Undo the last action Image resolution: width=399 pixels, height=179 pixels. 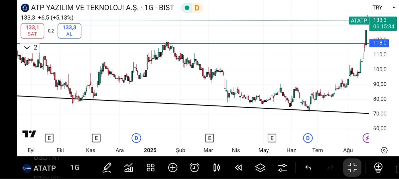(x=308, y=167)
